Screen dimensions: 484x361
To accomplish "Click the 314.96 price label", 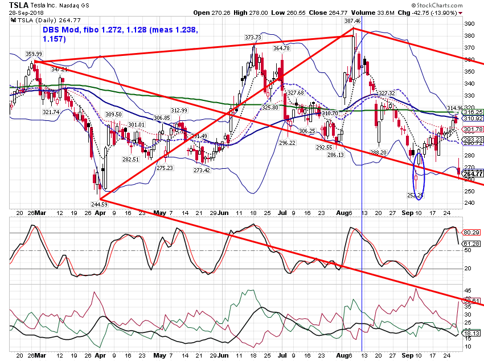I will pos(455,108).
